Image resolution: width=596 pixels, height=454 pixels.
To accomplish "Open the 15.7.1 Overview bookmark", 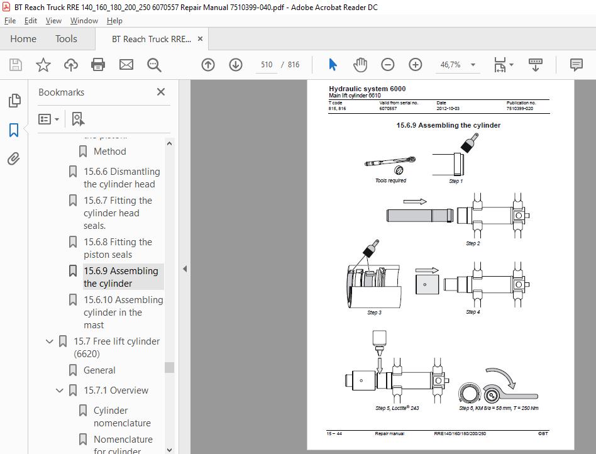I will coord(116,390).
